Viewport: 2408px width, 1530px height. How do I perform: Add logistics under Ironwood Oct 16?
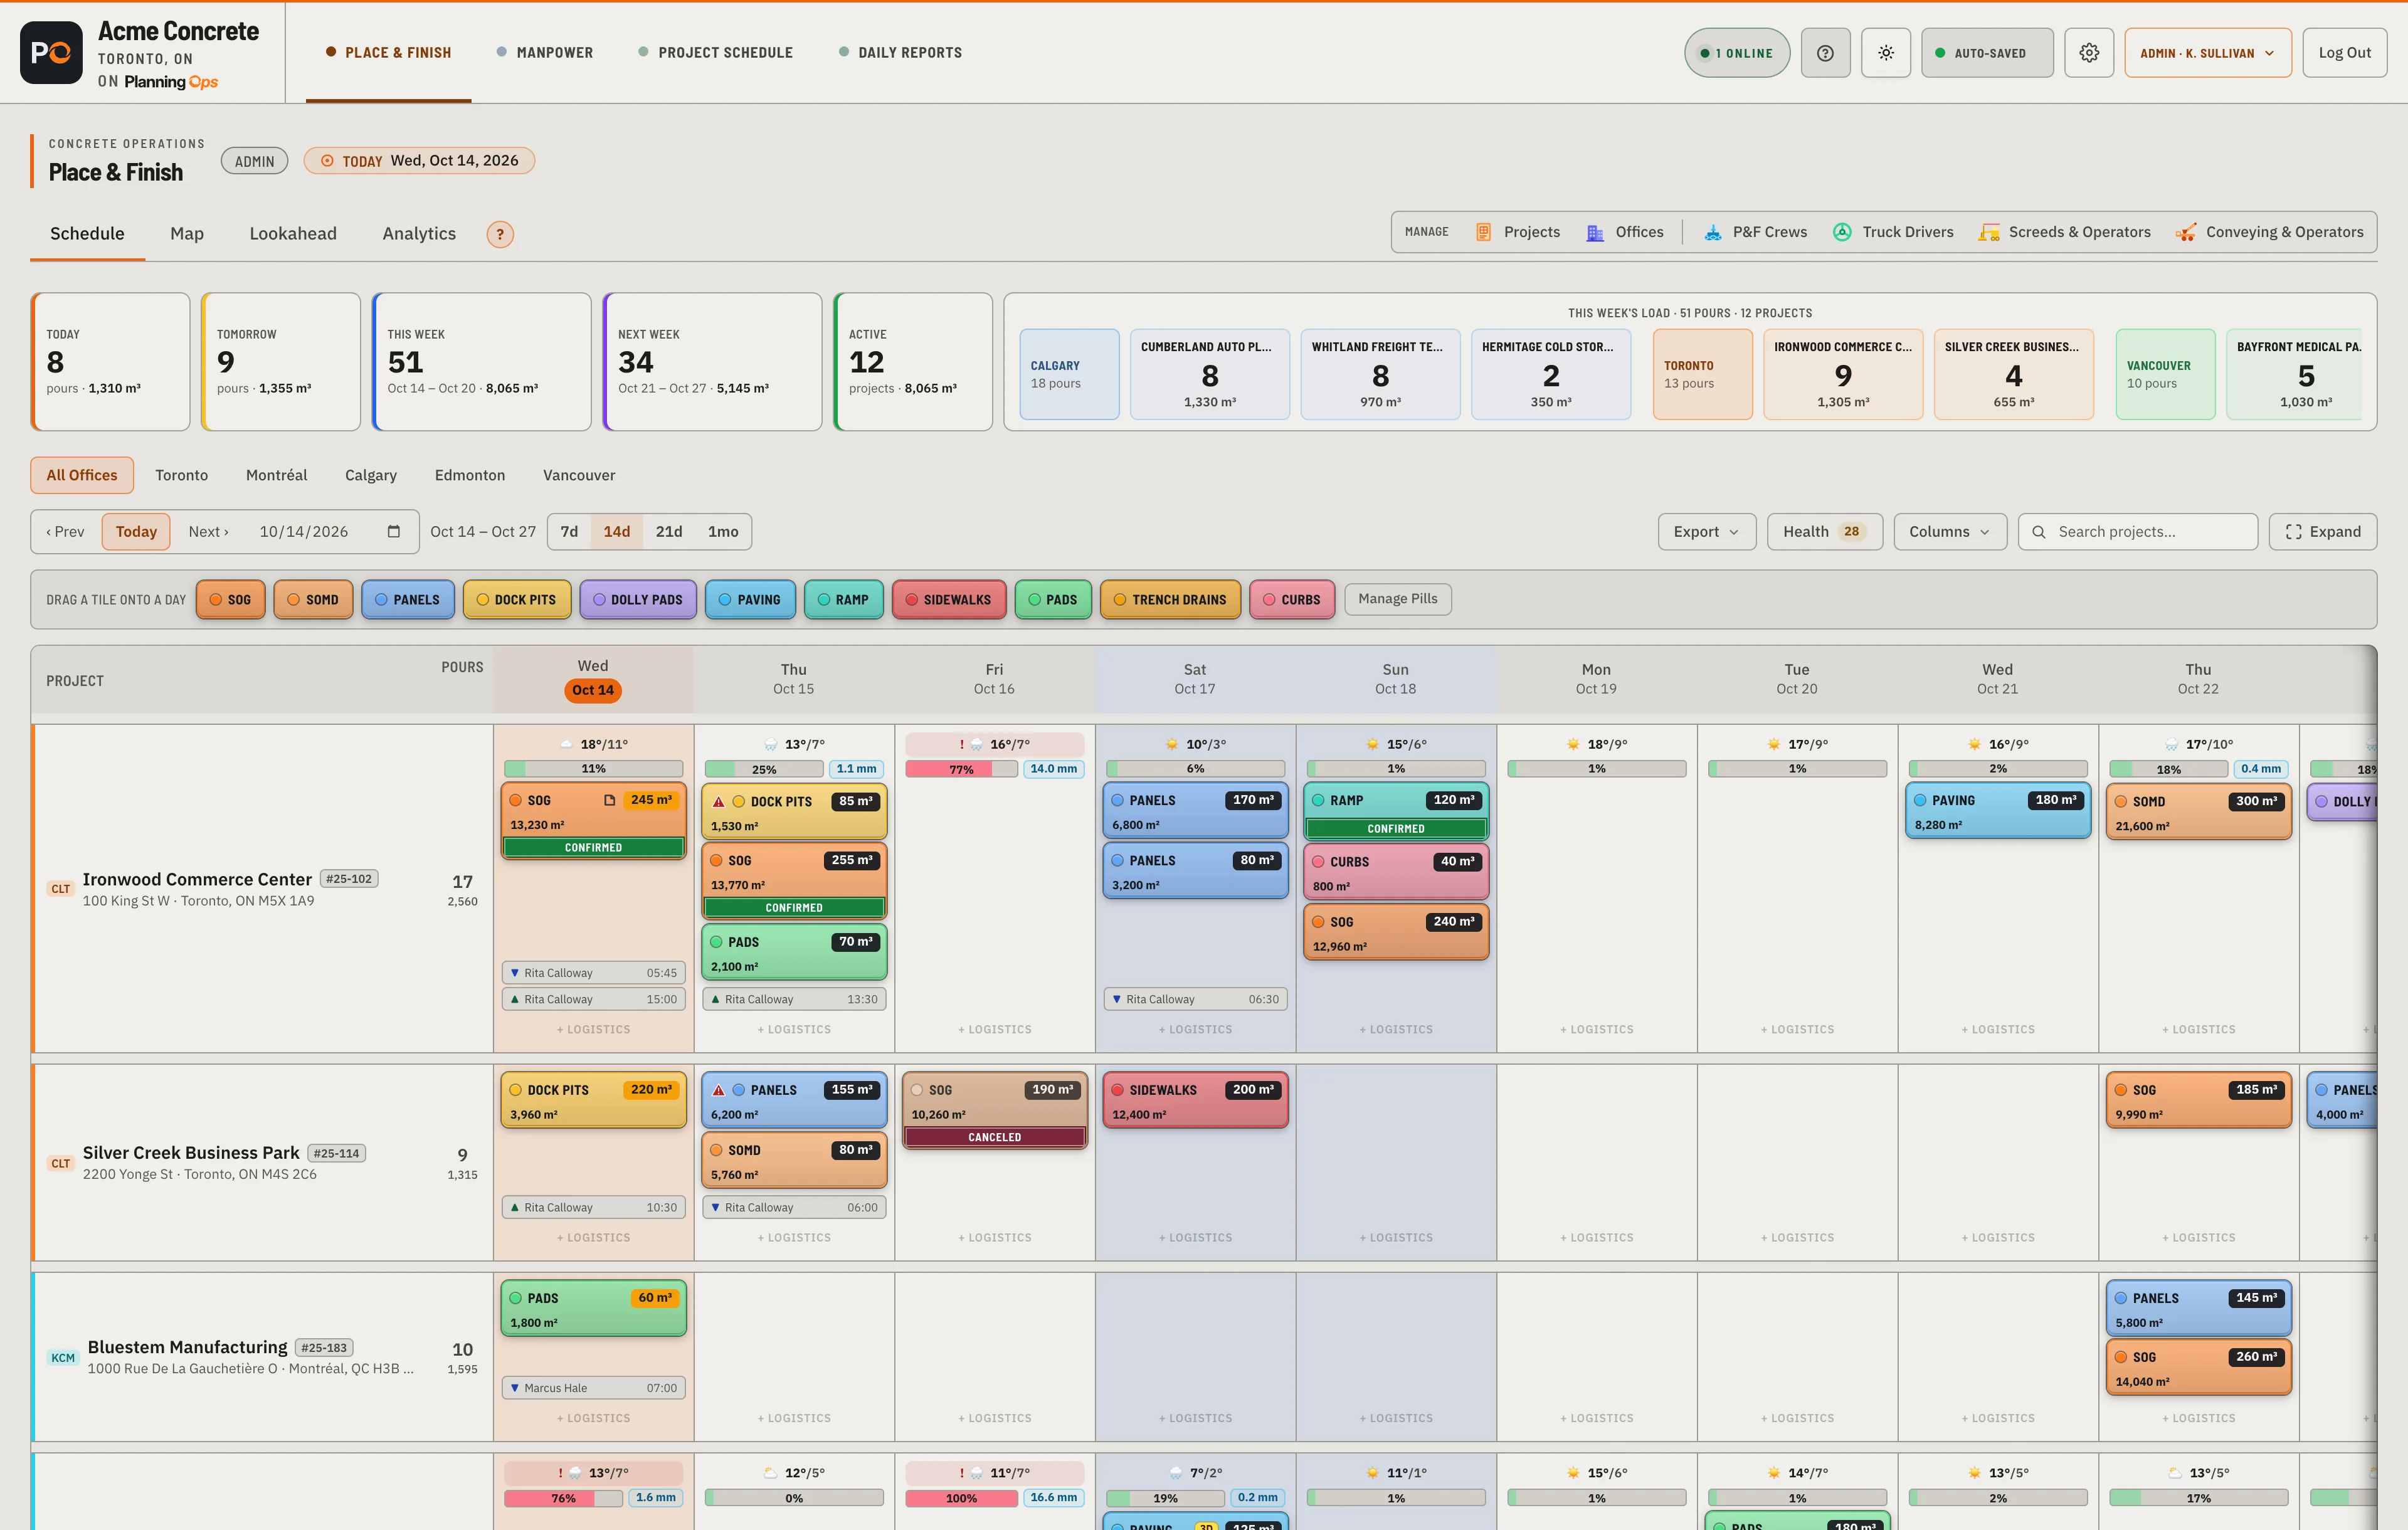pyautogui.click(x=994, y=1029)
